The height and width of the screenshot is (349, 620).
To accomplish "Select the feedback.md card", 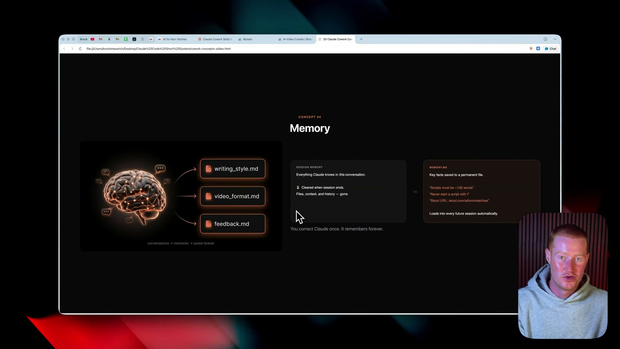I will 232,224.
